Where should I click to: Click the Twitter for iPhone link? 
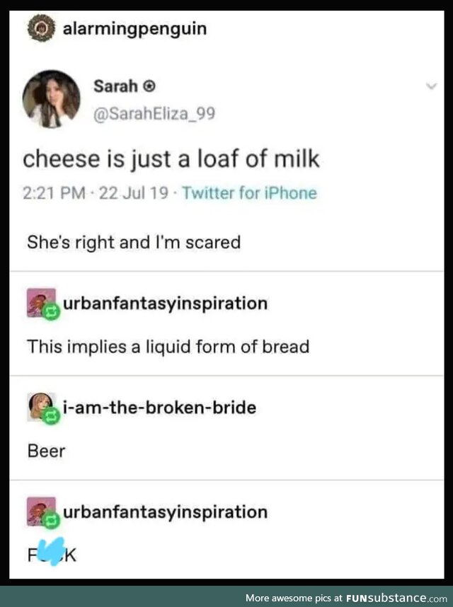[x=249, y=193]
